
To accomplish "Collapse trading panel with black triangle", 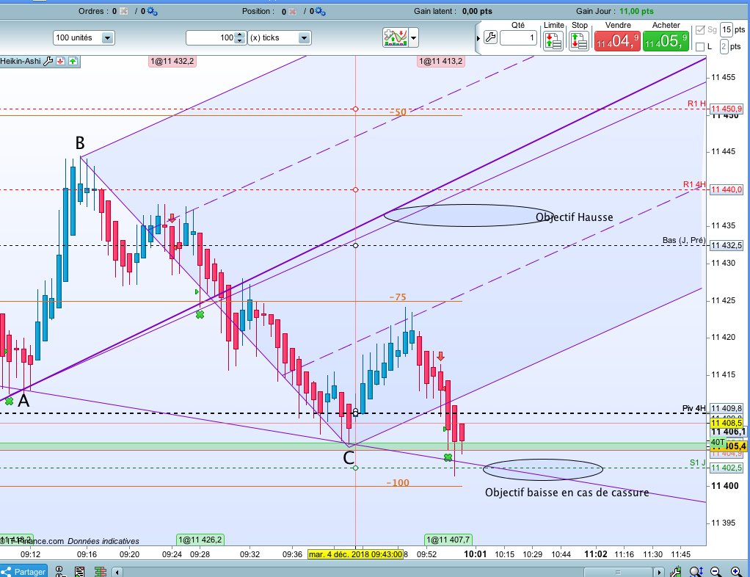I will click(478, 38).
